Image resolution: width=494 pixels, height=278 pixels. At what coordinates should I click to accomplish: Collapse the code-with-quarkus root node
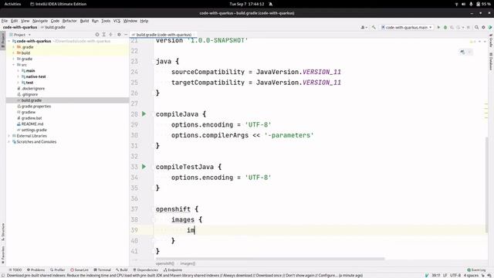(x=9, y=41)
